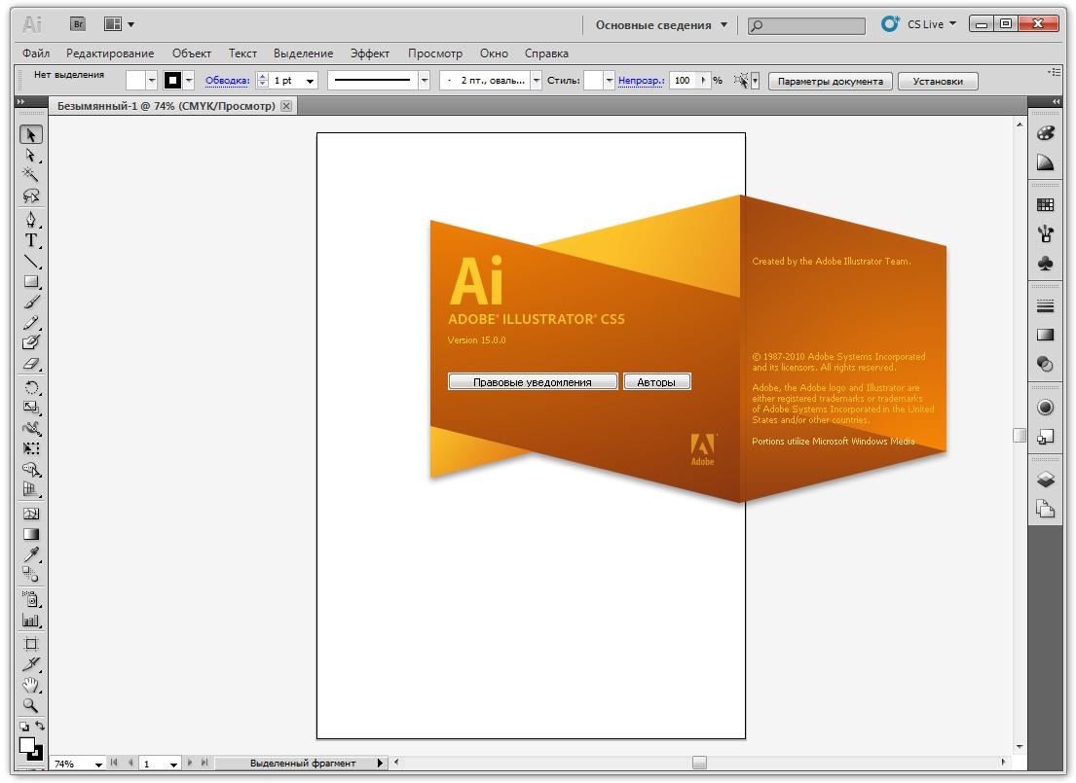
Task: Open the Stroke panel lines icon
Action: point(1045,305)
